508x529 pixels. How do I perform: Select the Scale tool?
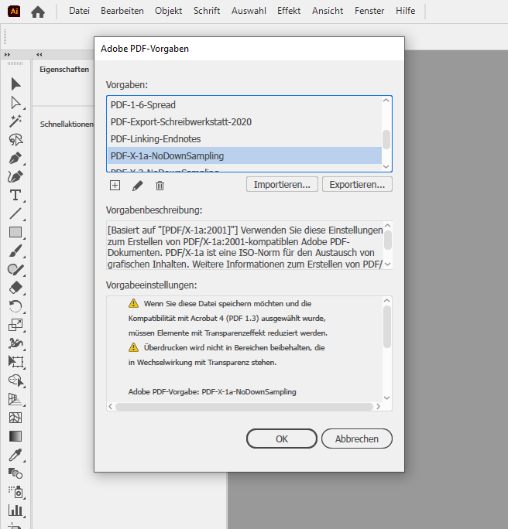point(15,325)
